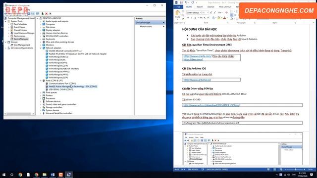Click text highlight color icon in Word
This screenshot has width=317, height=178.
219,18
